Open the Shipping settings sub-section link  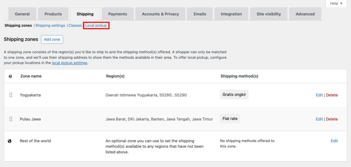50,26
